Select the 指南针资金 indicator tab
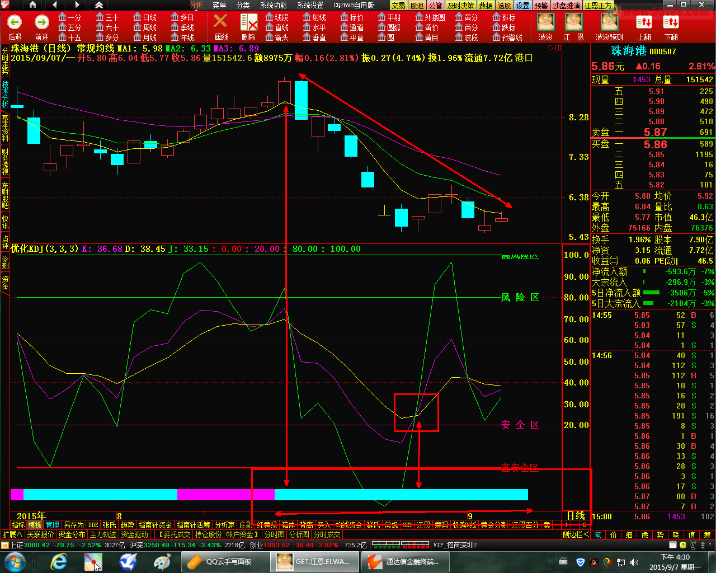This screenshot has height=573, width=716. pyautogui.click(x=156, y=525)
